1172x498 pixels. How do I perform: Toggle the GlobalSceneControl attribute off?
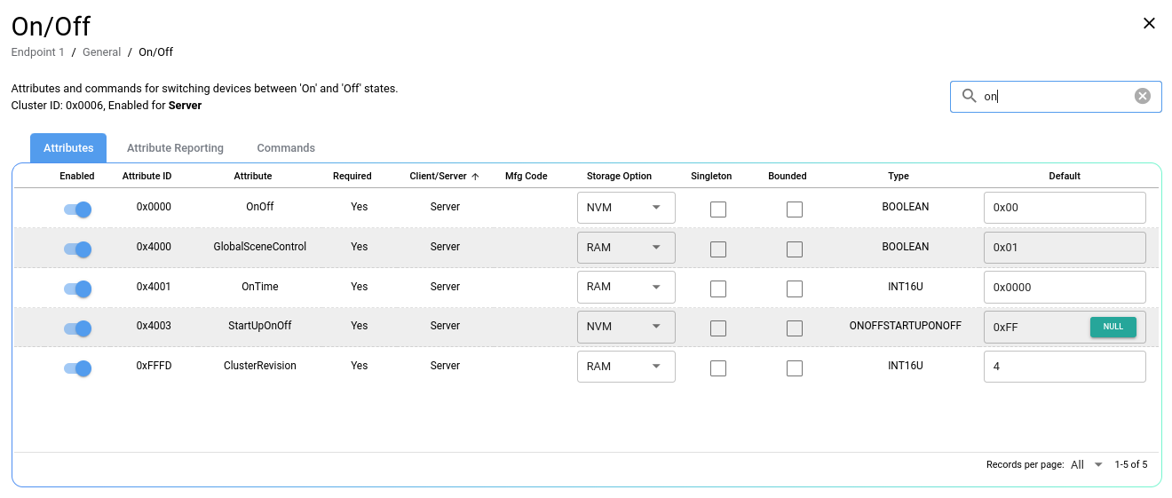coord(77,249)
